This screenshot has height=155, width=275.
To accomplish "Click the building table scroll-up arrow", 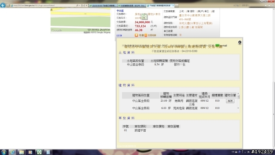I will (238, 93).
